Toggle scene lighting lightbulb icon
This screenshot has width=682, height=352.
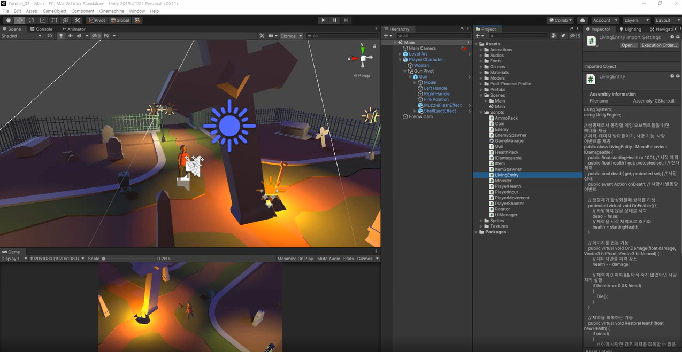click(61, 36)
